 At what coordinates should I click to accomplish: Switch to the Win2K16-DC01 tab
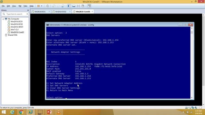tap(40, 11)
